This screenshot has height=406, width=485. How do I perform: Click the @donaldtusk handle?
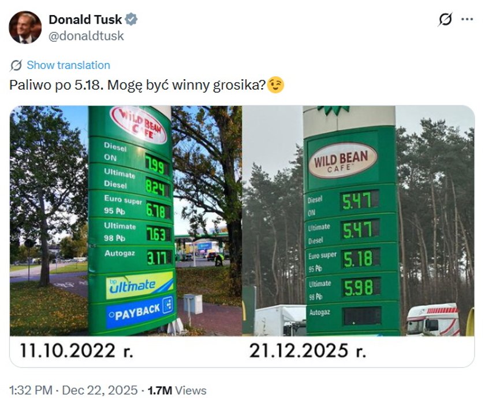point(86,36)
